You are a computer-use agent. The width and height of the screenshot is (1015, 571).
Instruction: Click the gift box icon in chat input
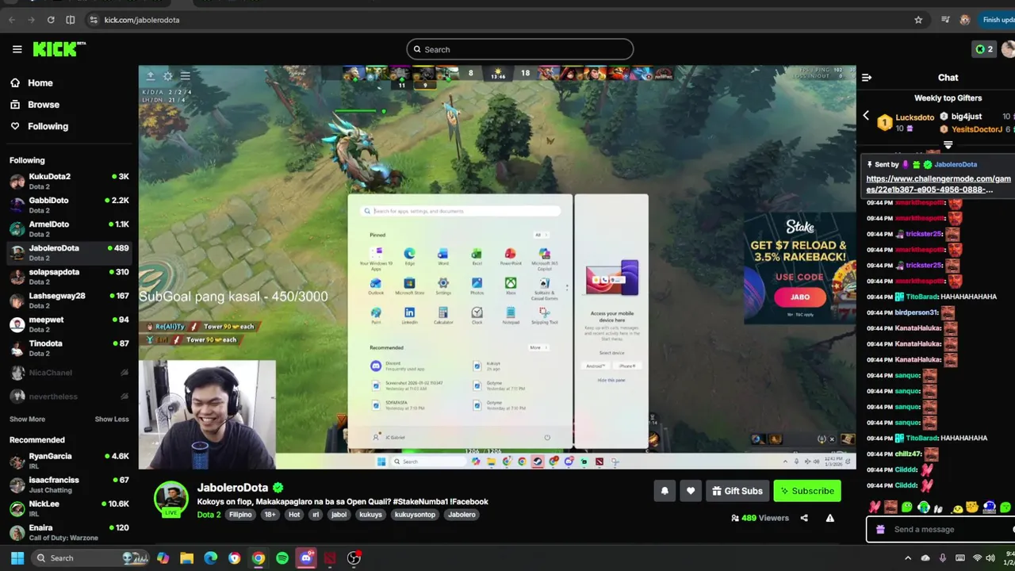880,530
